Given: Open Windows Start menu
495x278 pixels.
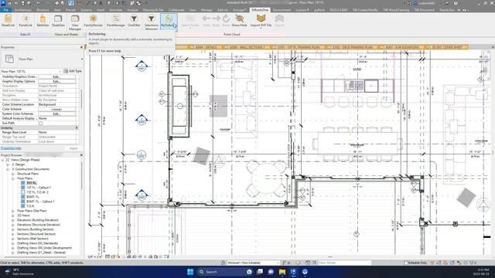Looking at the screenshot, I should click(190, 272).
